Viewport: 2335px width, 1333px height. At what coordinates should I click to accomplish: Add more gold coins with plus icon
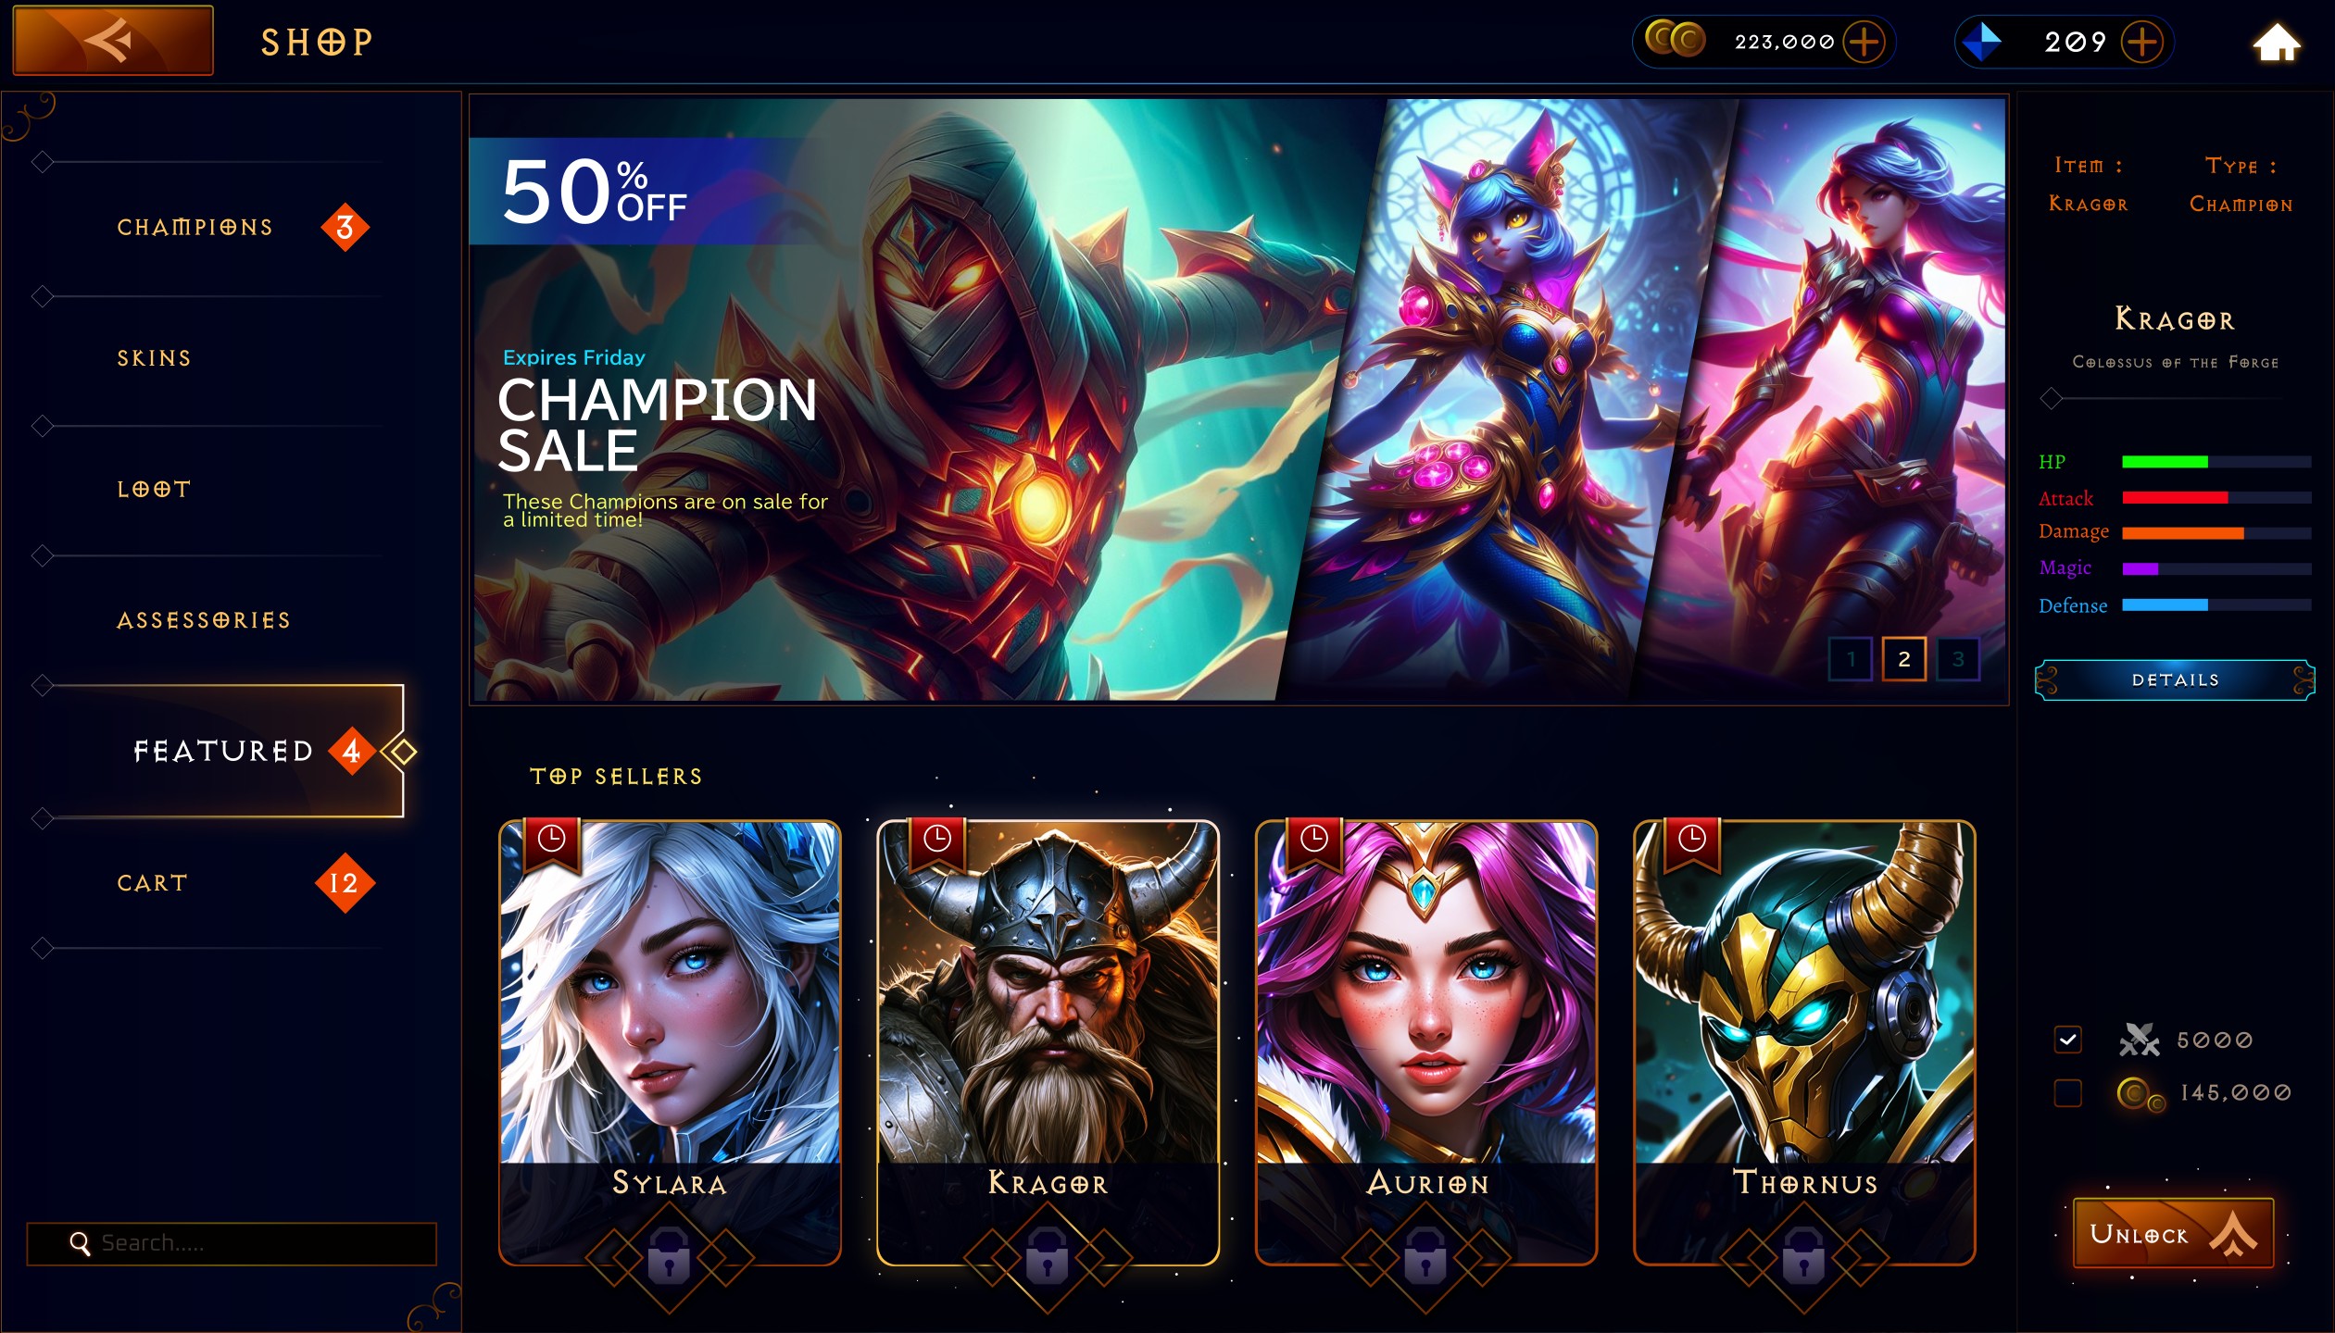pyautogui.click(x=1864, y=42)
